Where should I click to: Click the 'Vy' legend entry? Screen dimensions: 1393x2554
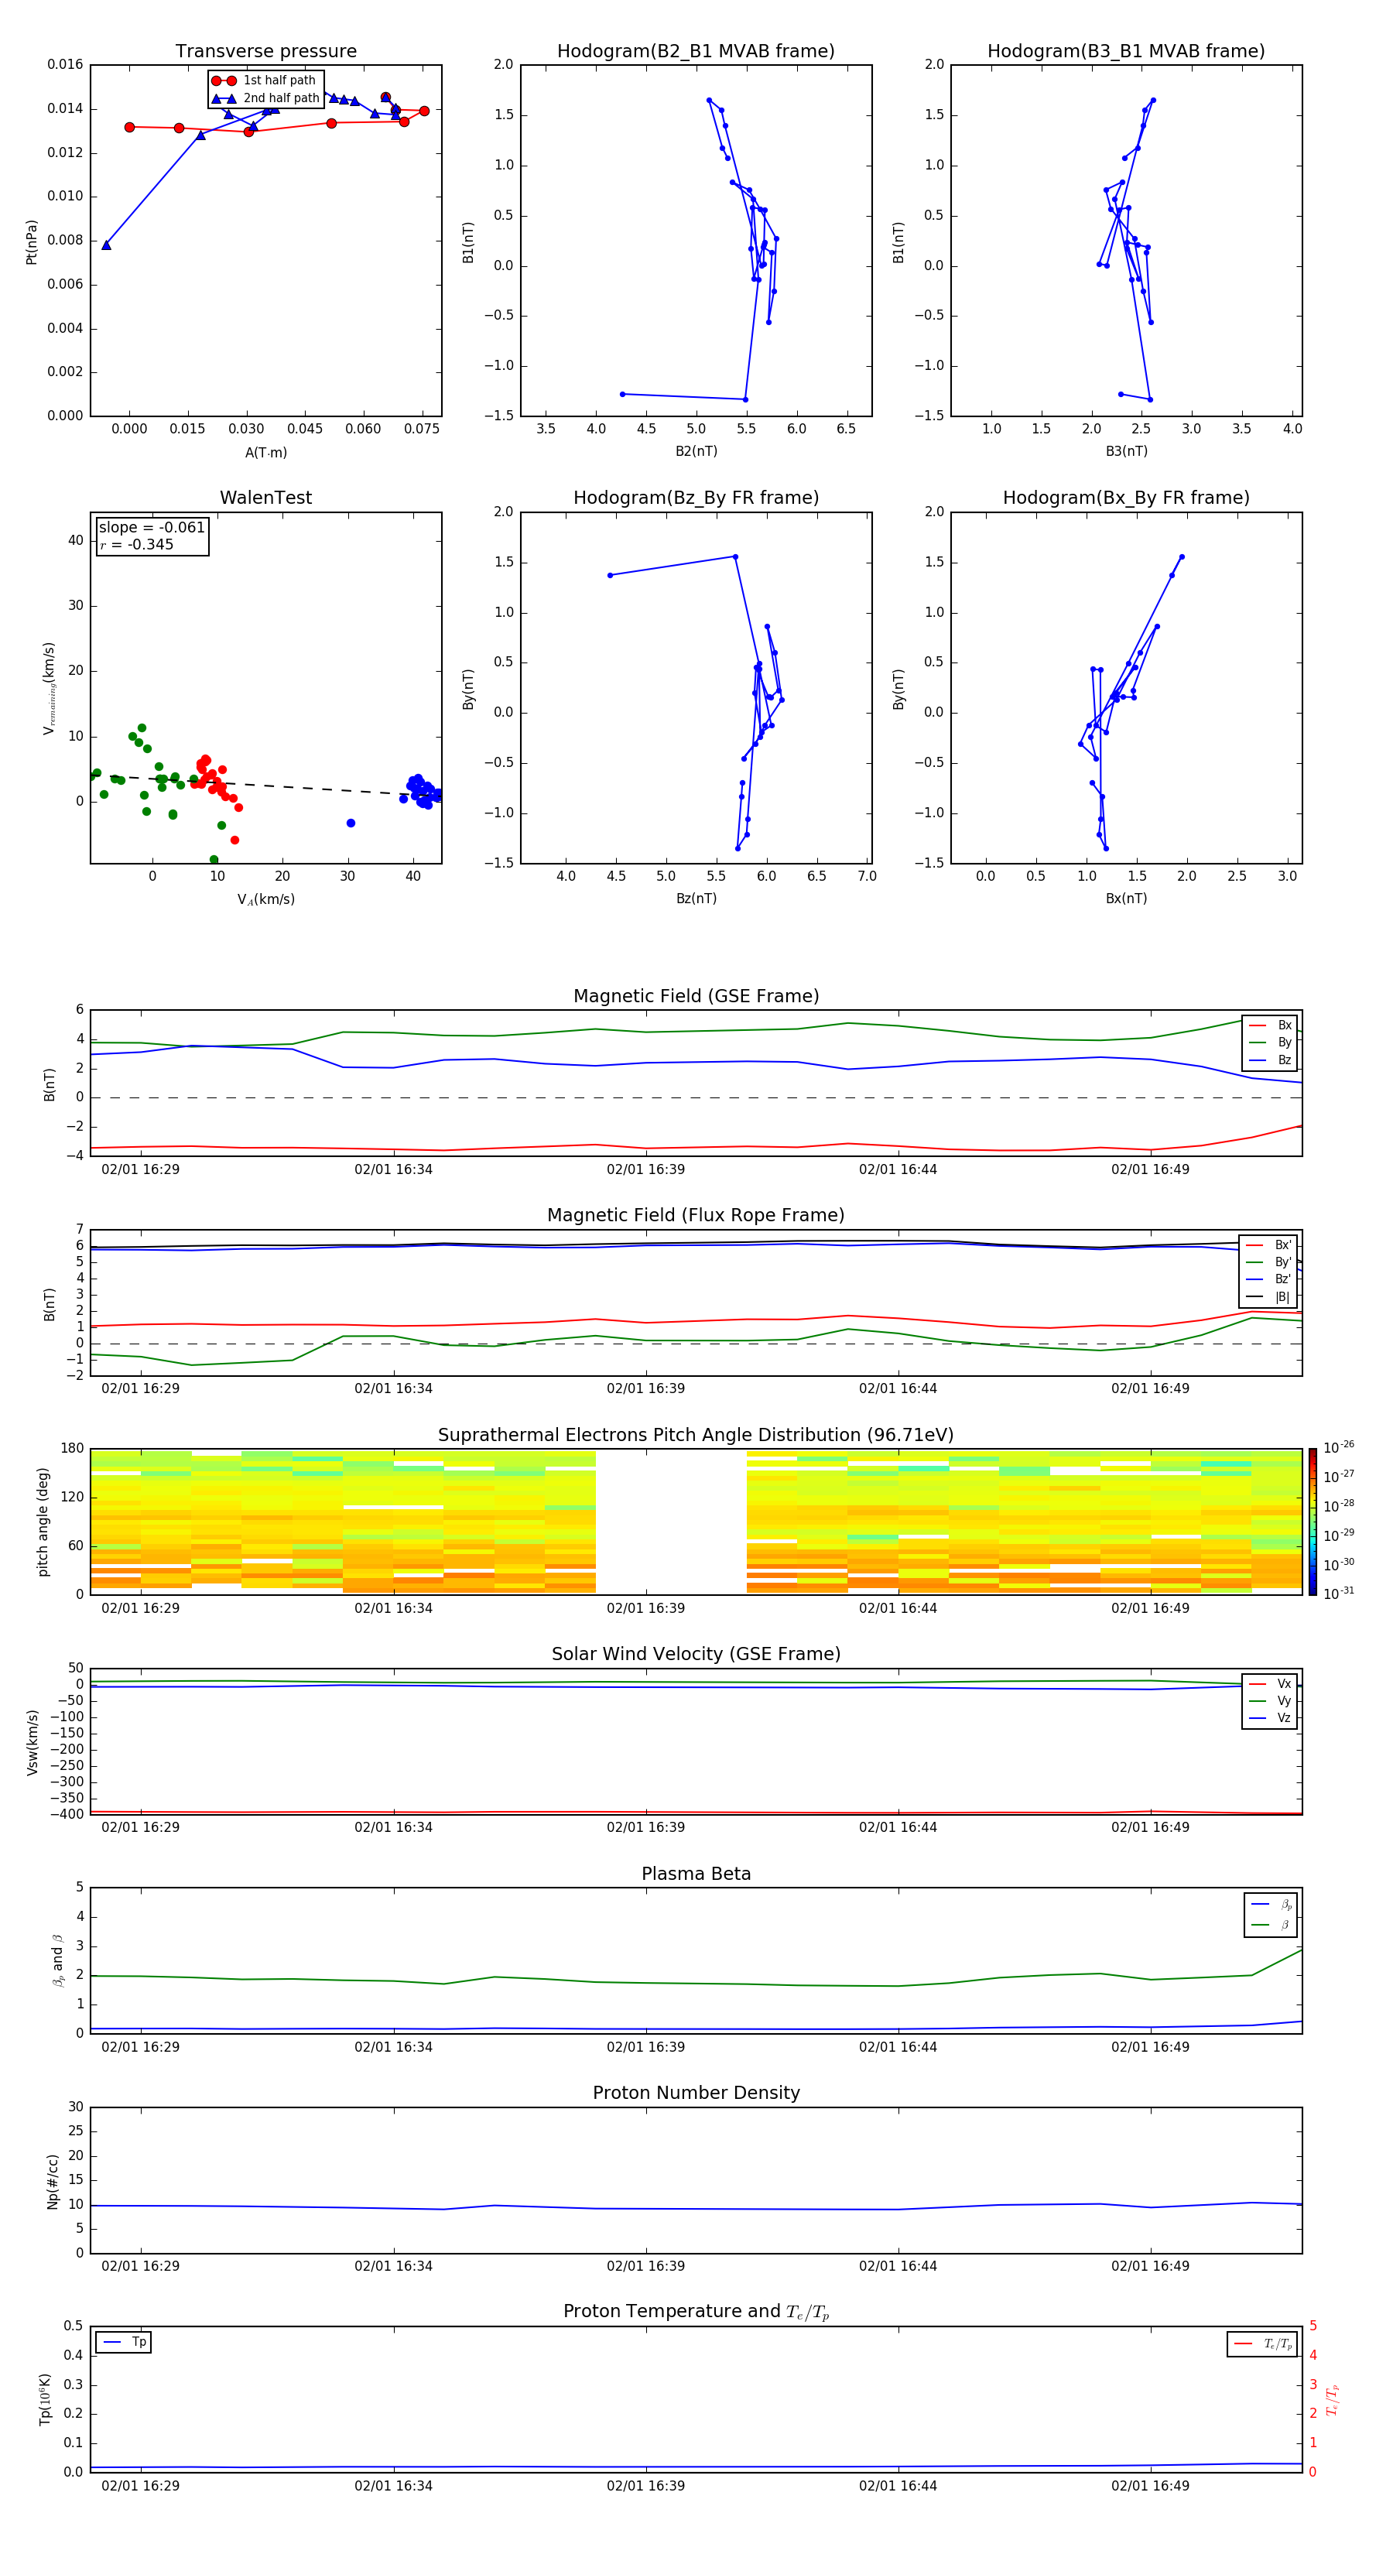pos(1270,1700)
